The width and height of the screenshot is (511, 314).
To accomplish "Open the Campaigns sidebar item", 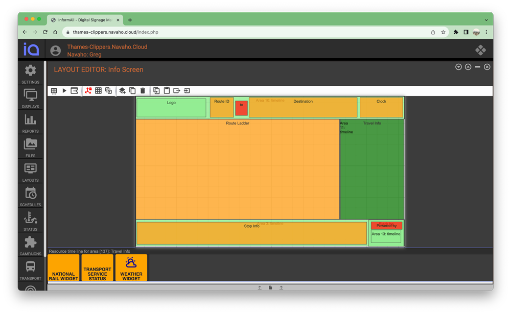I will 30,246.
